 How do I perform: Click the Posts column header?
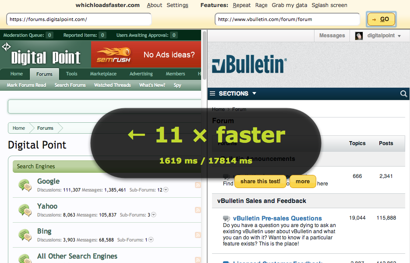(x=386, y=143)
